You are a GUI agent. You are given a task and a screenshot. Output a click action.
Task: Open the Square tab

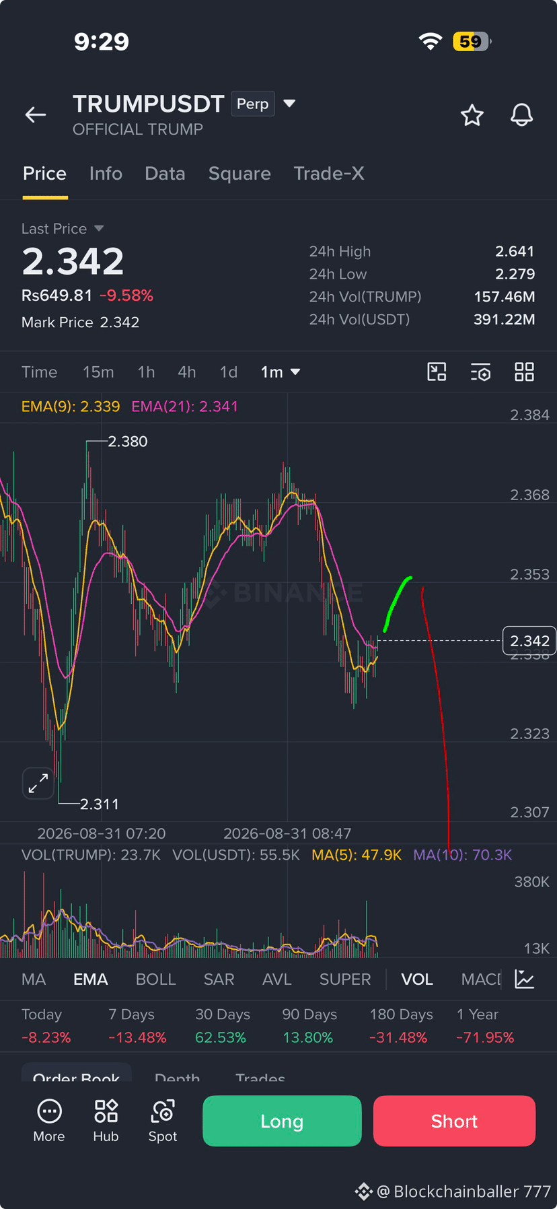coord(239,174)
